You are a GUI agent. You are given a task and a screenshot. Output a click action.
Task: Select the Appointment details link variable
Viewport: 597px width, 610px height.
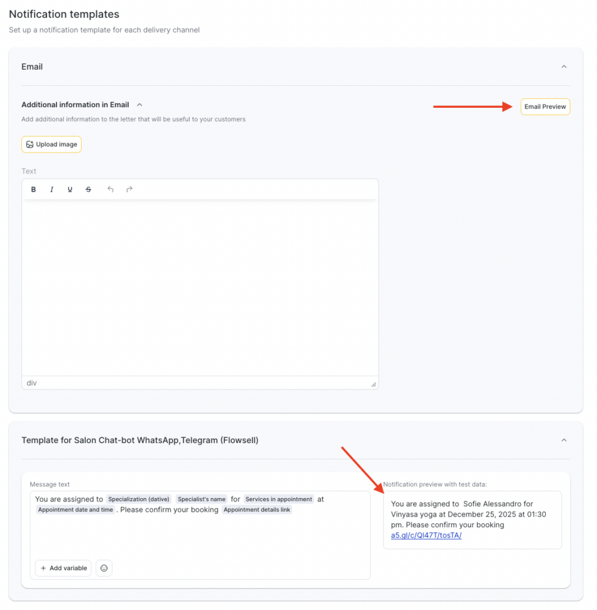point(257,510)
